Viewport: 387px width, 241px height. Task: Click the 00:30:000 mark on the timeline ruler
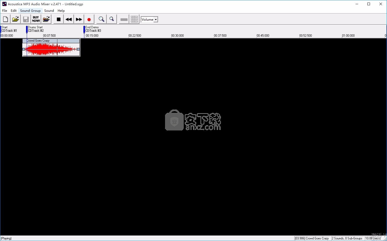(177, 36)
